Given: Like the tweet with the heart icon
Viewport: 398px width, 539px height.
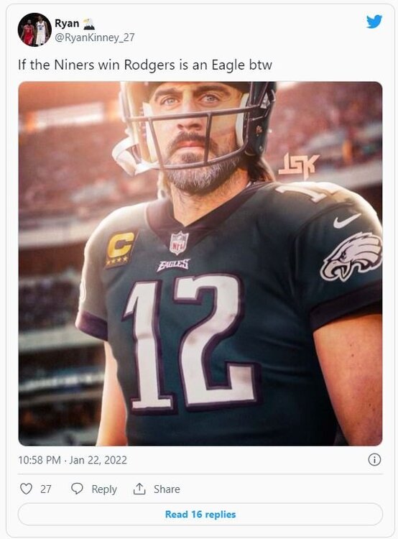Looking at the screenshot, I should [x=26, y=489].
